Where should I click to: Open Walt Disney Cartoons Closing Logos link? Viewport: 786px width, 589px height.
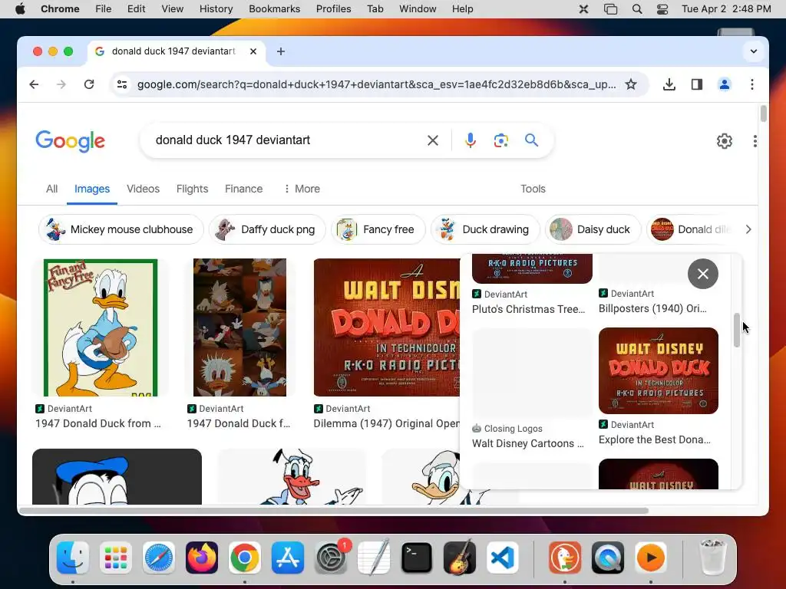coord(528,443)
